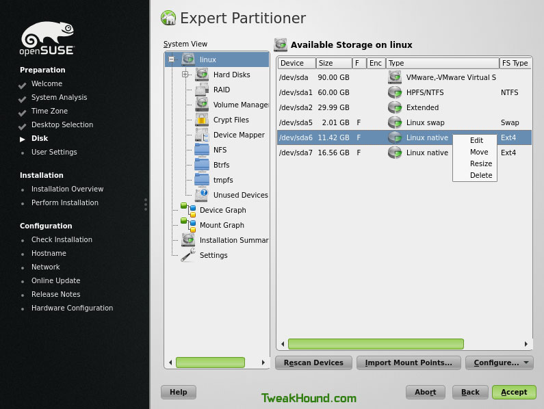Open the Configure dropdown button
This screenshot has width=544, height=409.
(x=500, y=362)
